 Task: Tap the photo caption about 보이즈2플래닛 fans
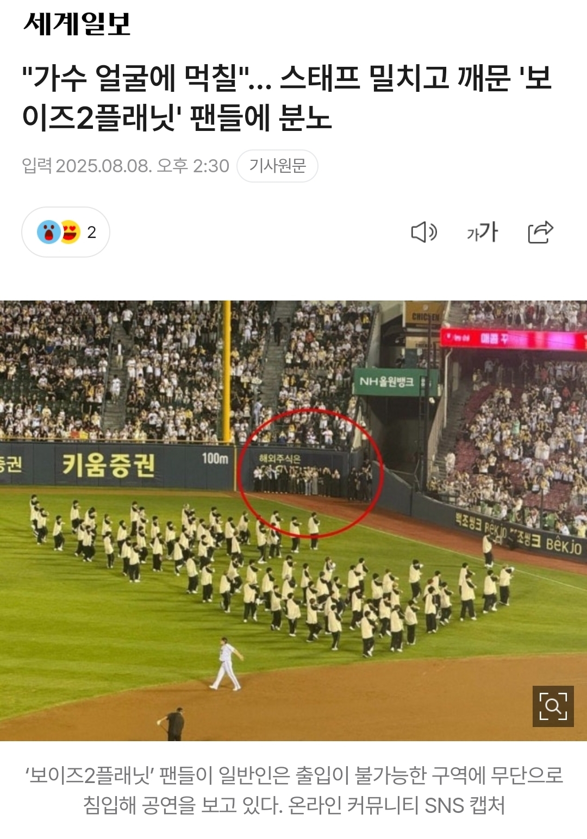click(x=293, y=790)
